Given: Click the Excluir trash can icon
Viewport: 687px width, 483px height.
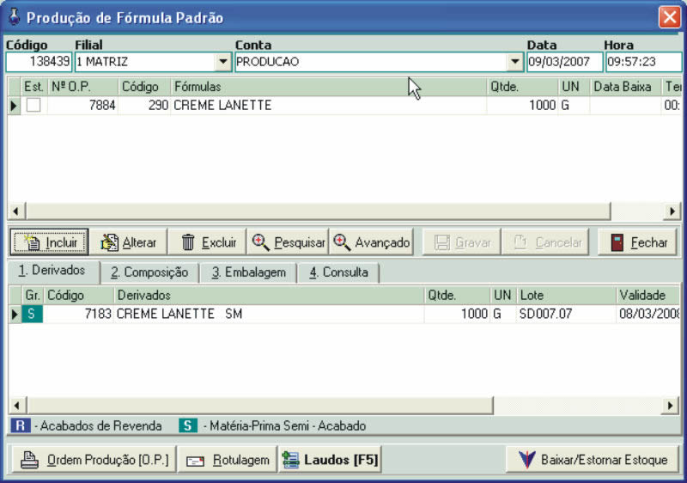Looking at the screenshot, I should (188, 242).
